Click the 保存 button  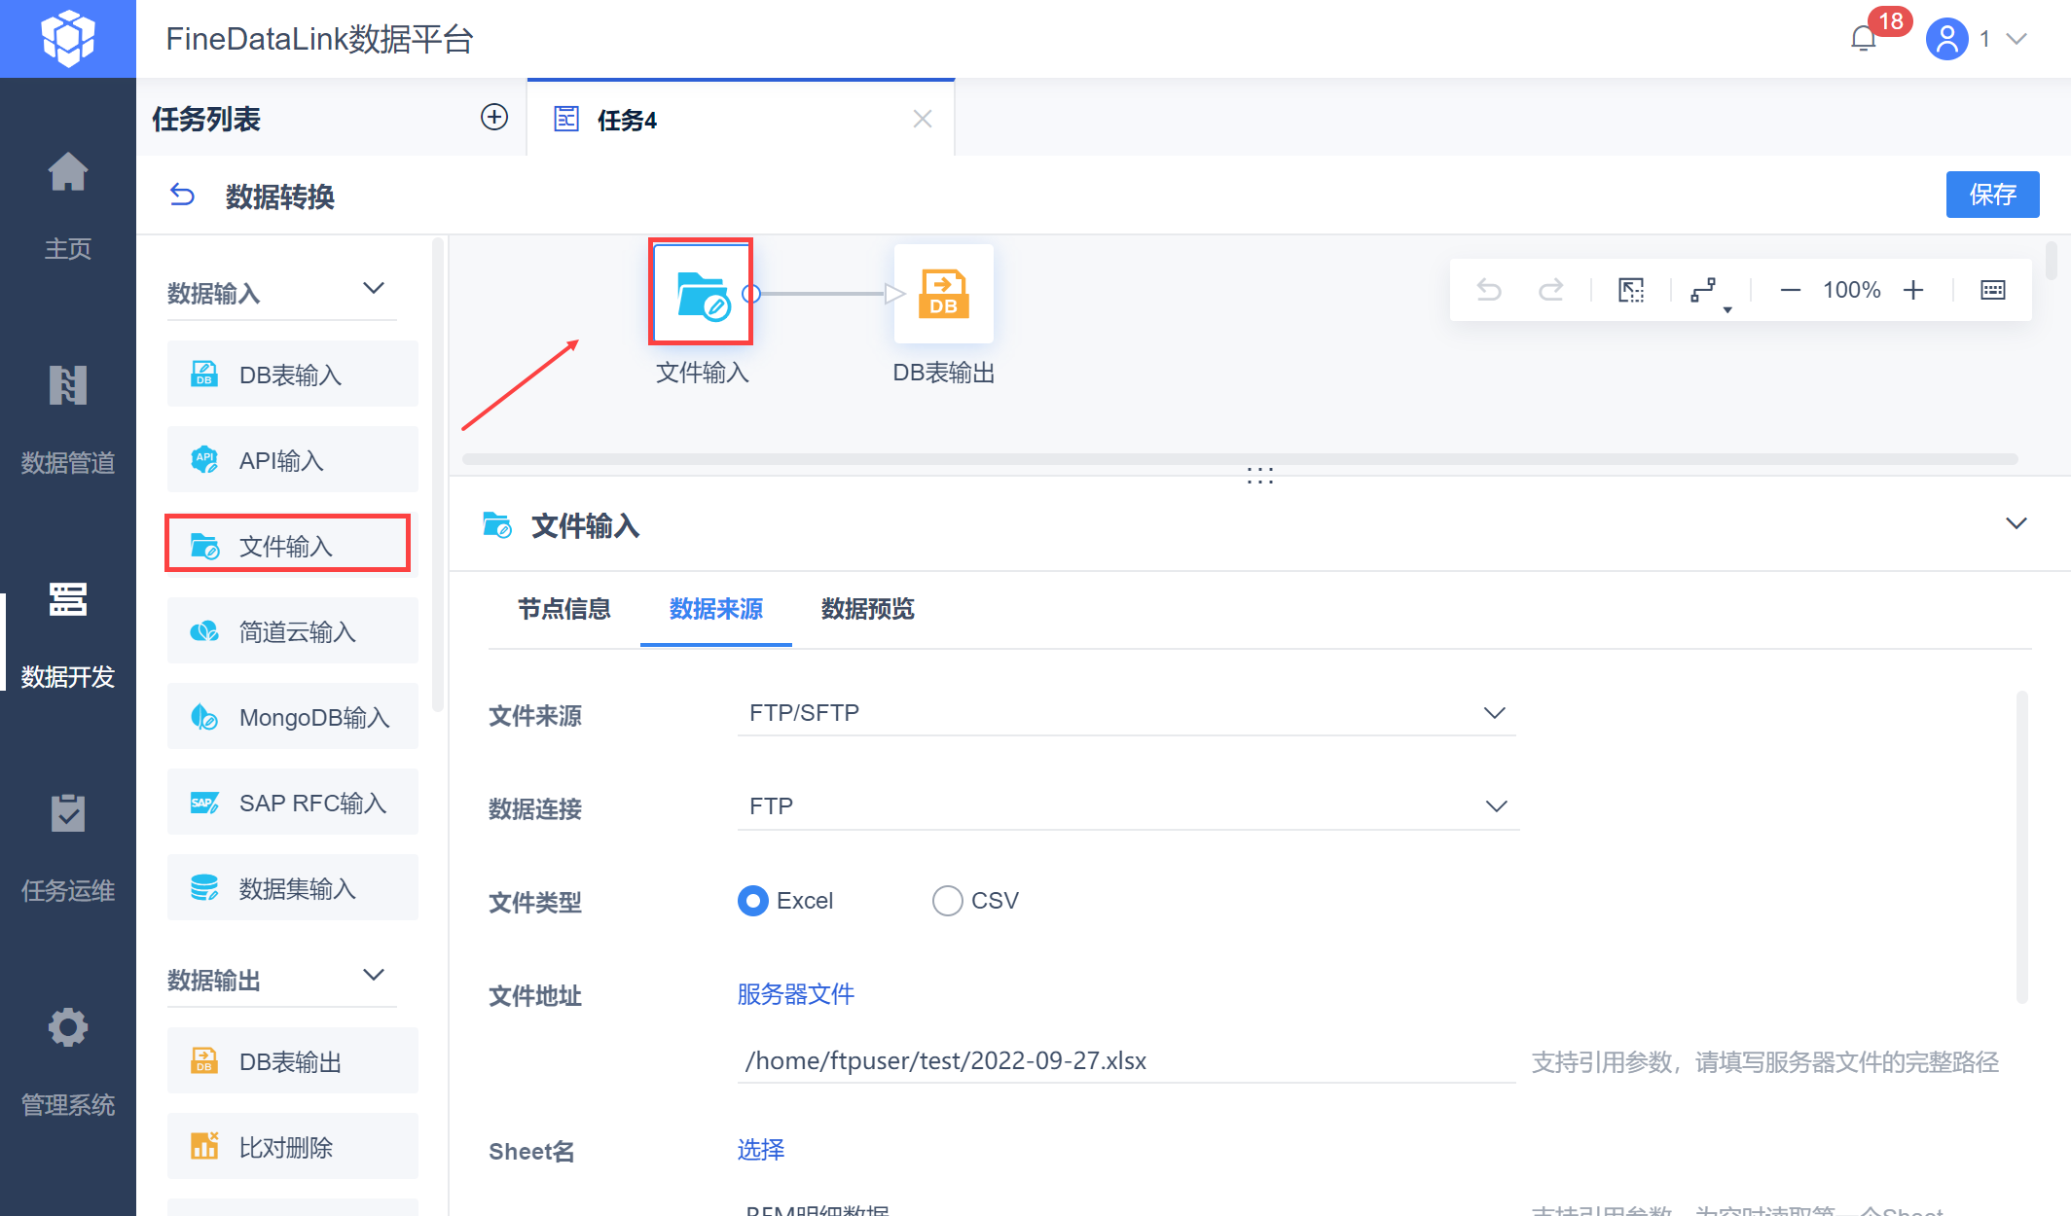1991,195
